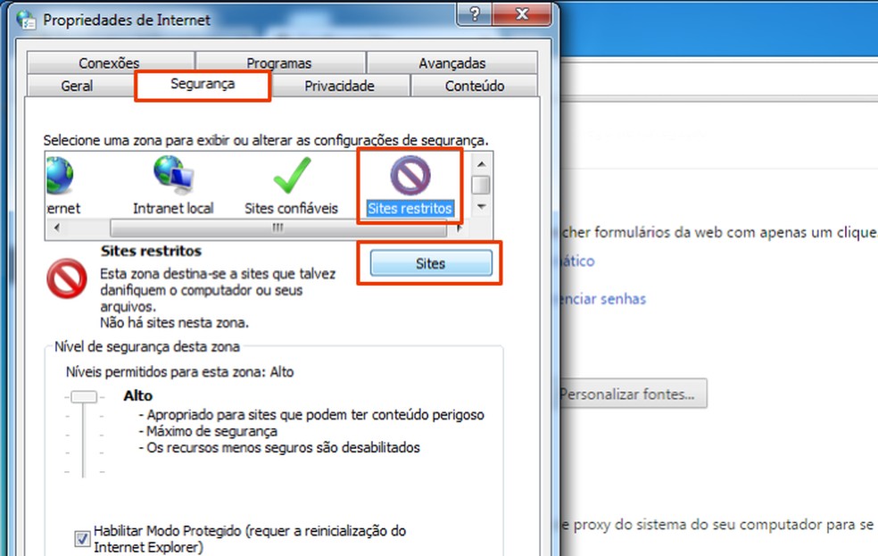The image size is (878, 556).
Task: Disable Habilitar Modo Protegido
Action: [x=81, y=539]
